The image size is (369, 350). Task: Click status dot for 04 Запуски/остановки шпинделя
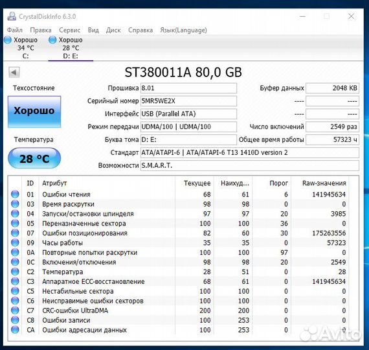pyautogui.click(x=15, y=213)
